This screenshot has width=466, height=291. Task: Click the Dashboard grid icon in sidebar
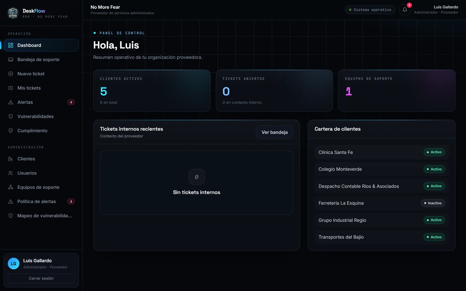click(x=11, y=45)
